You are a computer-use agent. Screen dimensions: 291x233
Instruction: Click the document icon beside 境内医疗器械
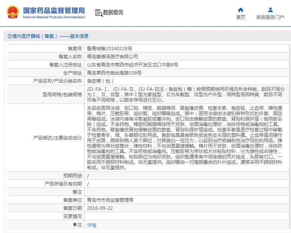tap(9, 36)
